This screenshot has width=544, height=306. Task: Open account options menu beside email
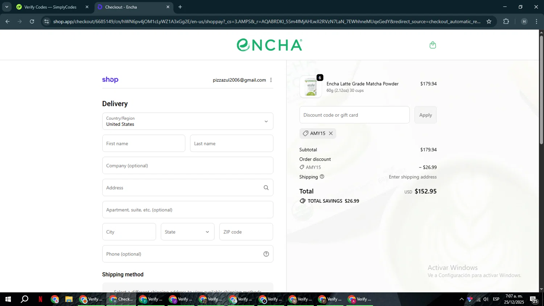[x=271, y=80]
